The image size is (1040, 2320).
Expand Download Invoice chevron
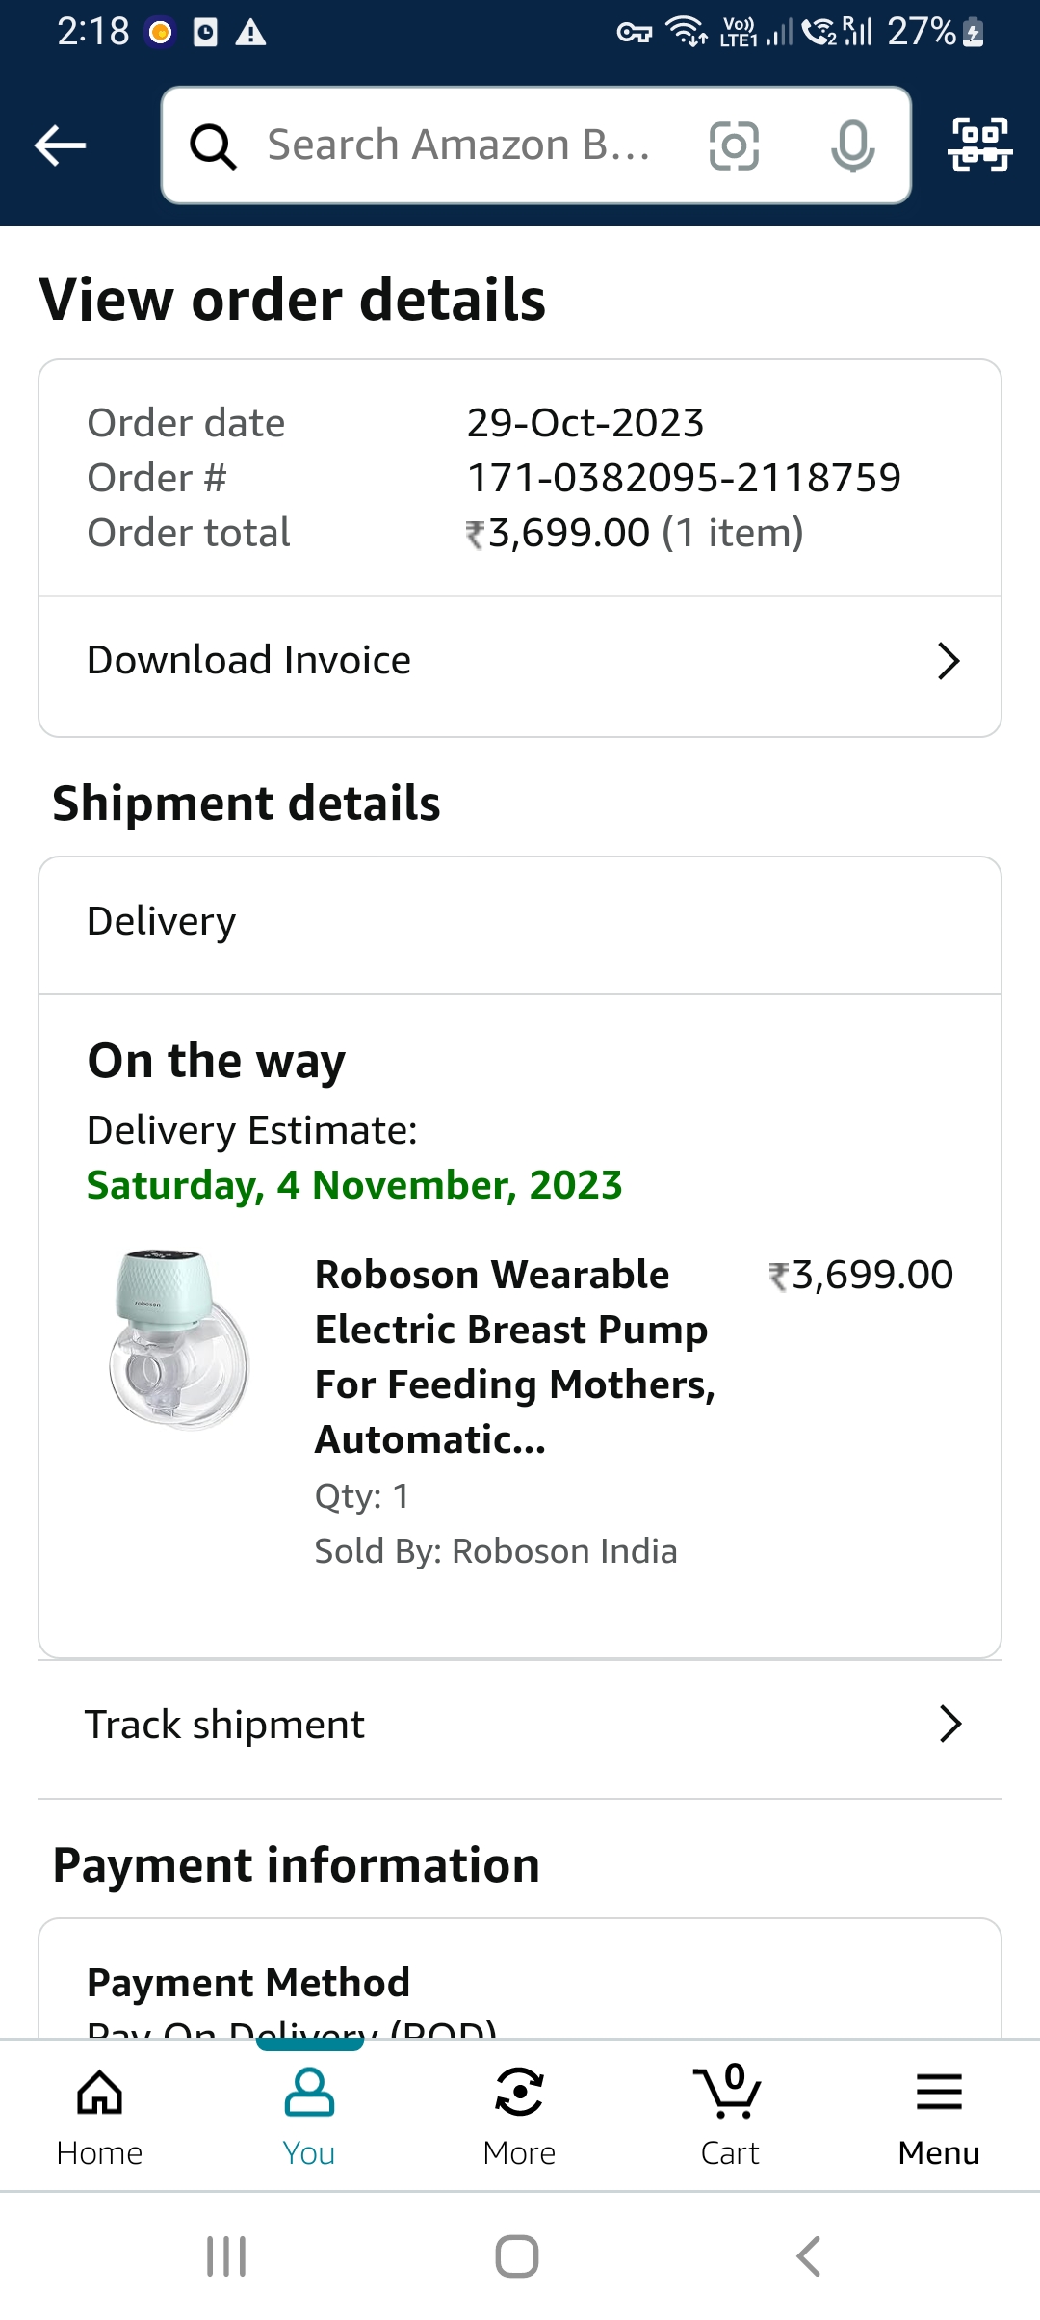(949, 661)
